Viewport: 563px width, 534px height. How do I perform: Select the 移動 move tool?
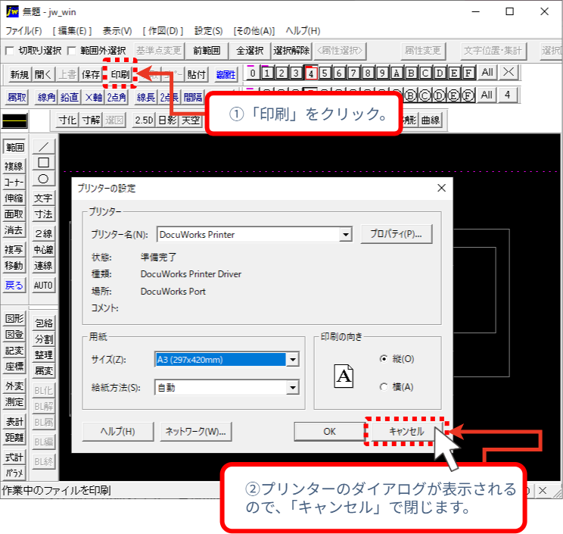click(x=14, y=266)
